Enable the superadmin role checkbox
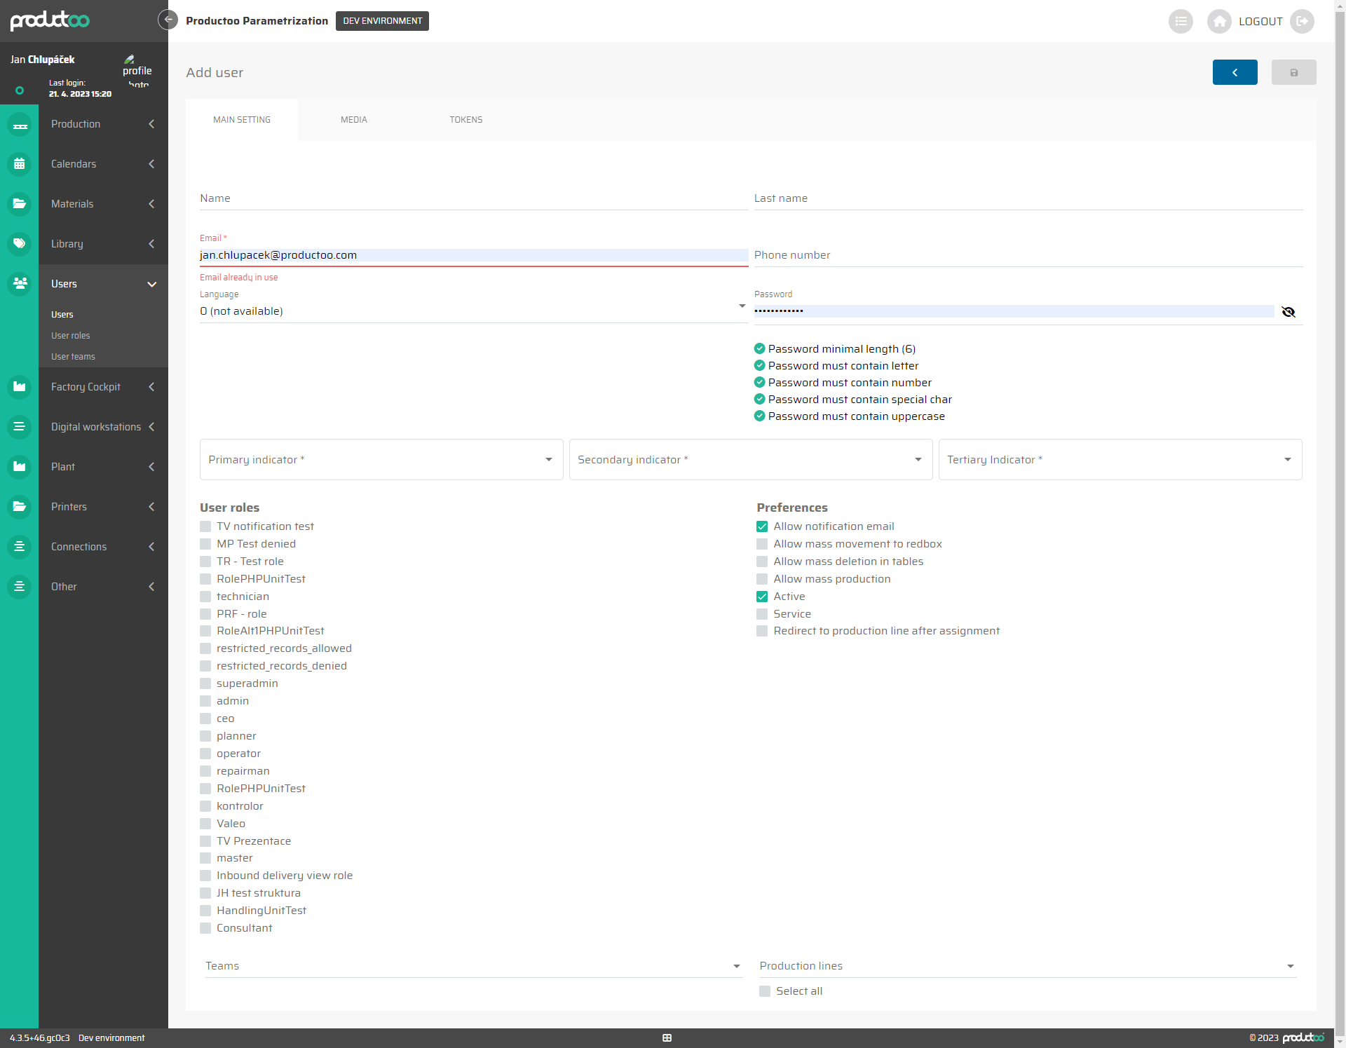Screen dimensions: 1346x1048 [205, 683]
